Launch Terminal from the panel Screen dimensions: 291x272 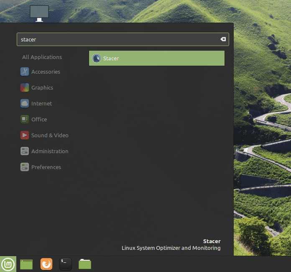point(66,264)
